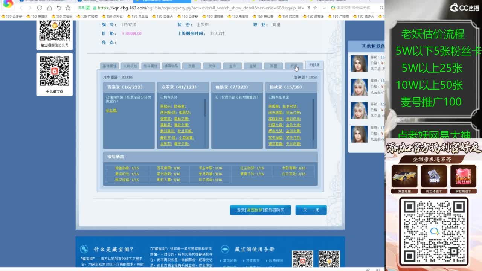The height and width of the screenshot is (271, 482).
Task: Open the '150 独步天' bookmark
Action: click(x=364, y=17)
